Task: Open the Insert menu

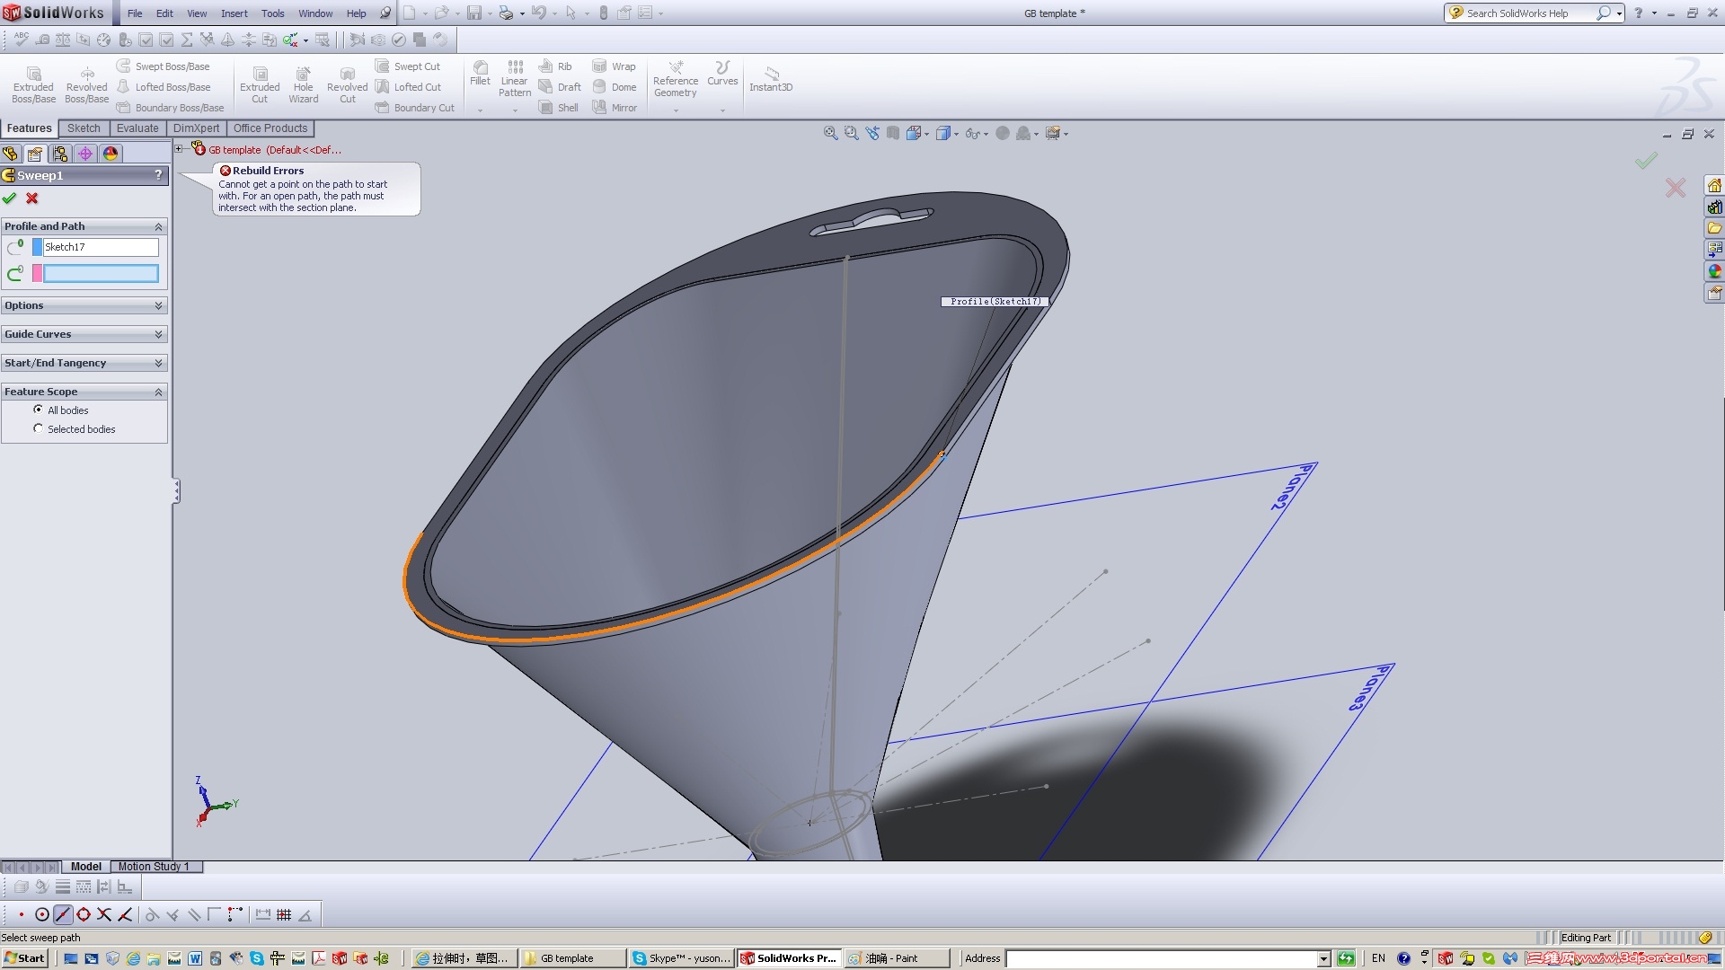Action: tap(234, 13)
